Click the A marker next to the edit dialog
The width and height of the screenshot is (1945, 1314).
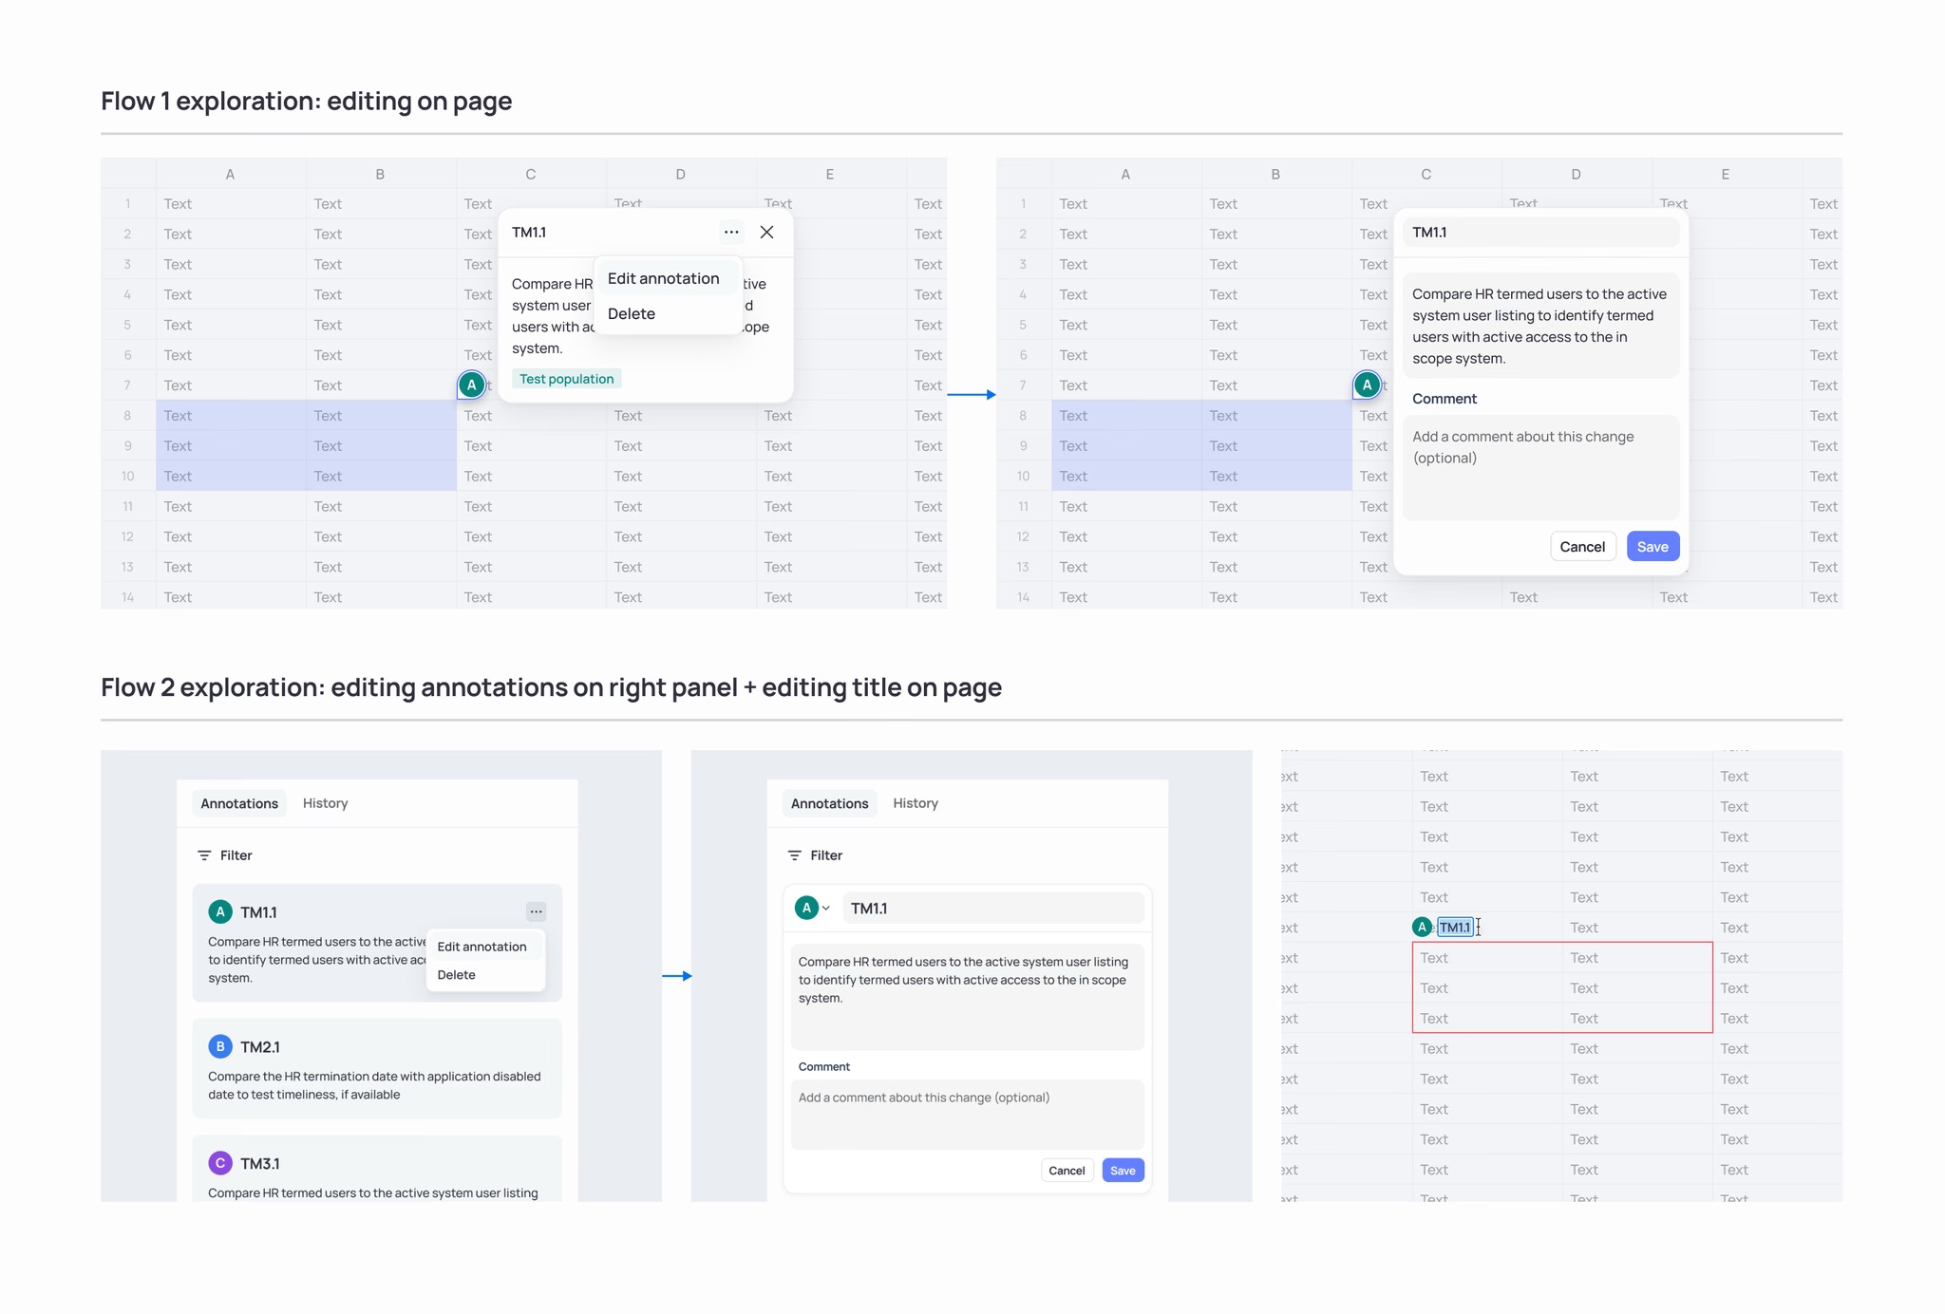click(1367, 385)
